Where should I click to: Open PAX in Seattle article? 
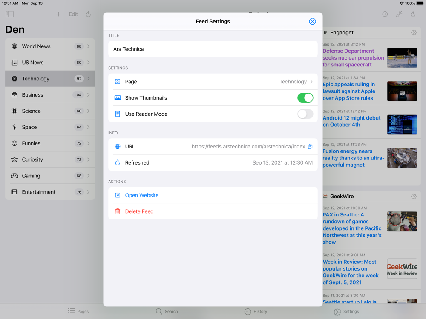click(352, 228)
